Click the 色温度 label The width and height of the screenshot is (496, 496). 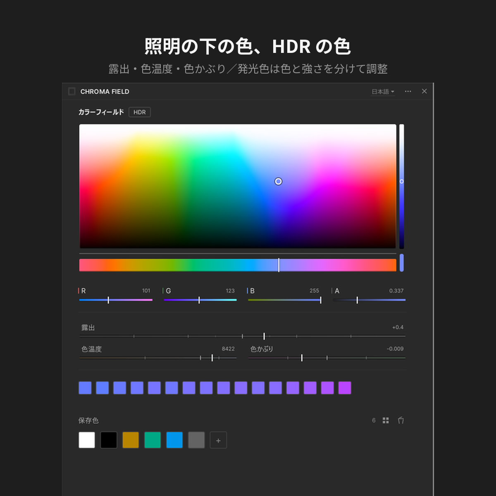[x=91, y=349]
